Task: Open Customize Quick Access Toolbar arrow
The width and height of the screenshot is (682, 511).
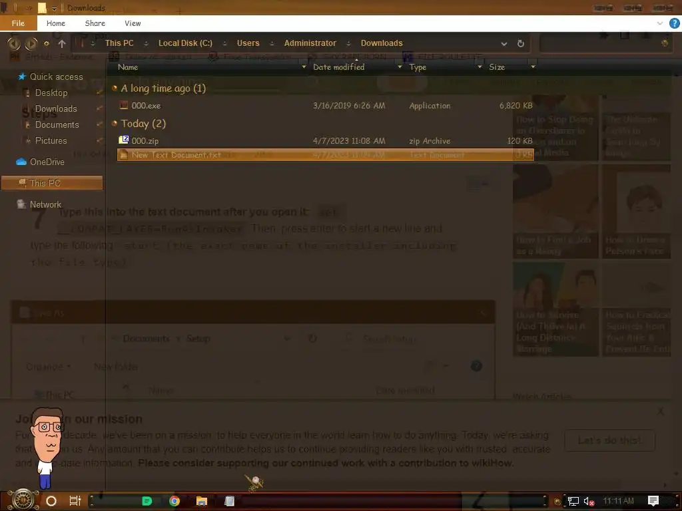Action: 55,8
